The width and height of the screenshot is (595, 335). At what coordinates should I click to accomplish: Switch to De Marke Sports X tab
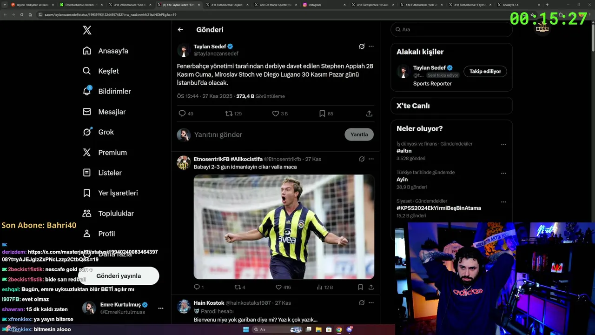[275, 5]
